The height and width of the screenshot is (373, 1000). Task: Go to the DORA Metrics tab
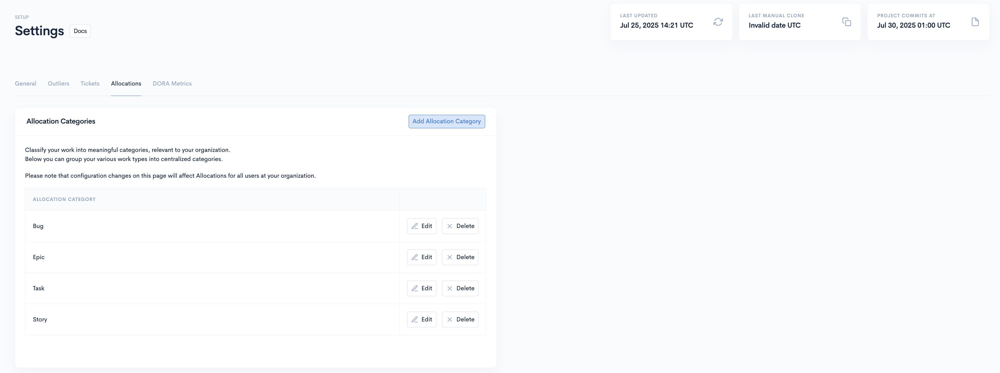click(172, 84)
